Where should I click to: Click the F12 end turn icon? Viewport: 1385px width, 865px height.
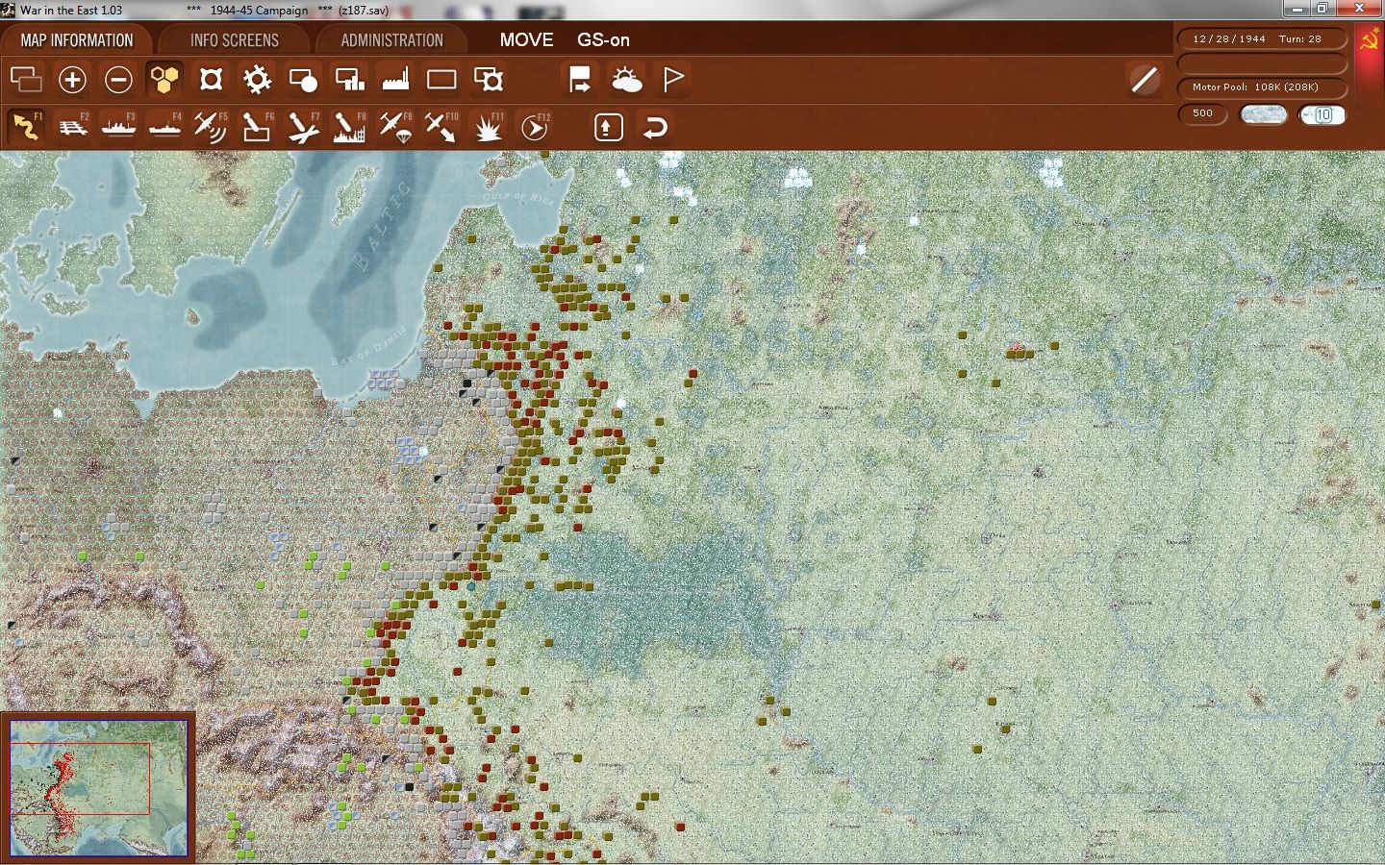point(535,127)
